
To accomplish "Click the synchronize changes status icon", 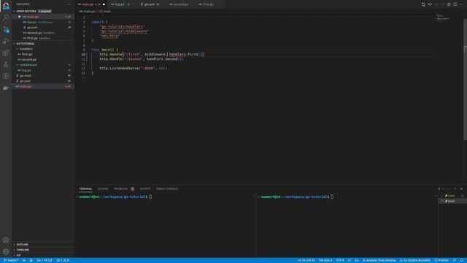I will 24,260.
